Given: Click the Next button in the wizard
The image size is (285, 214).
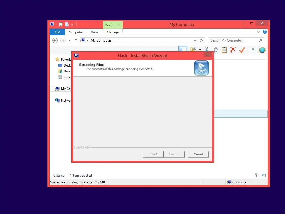Looking at the screenshot, I should [174, 154].
